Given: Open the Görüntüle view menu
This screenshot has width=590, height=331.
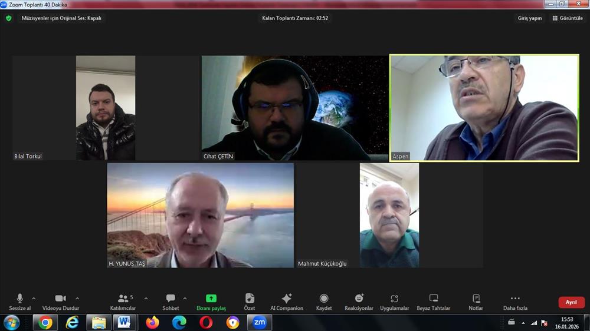Looking at the screenshot, I should click(568, 18).
